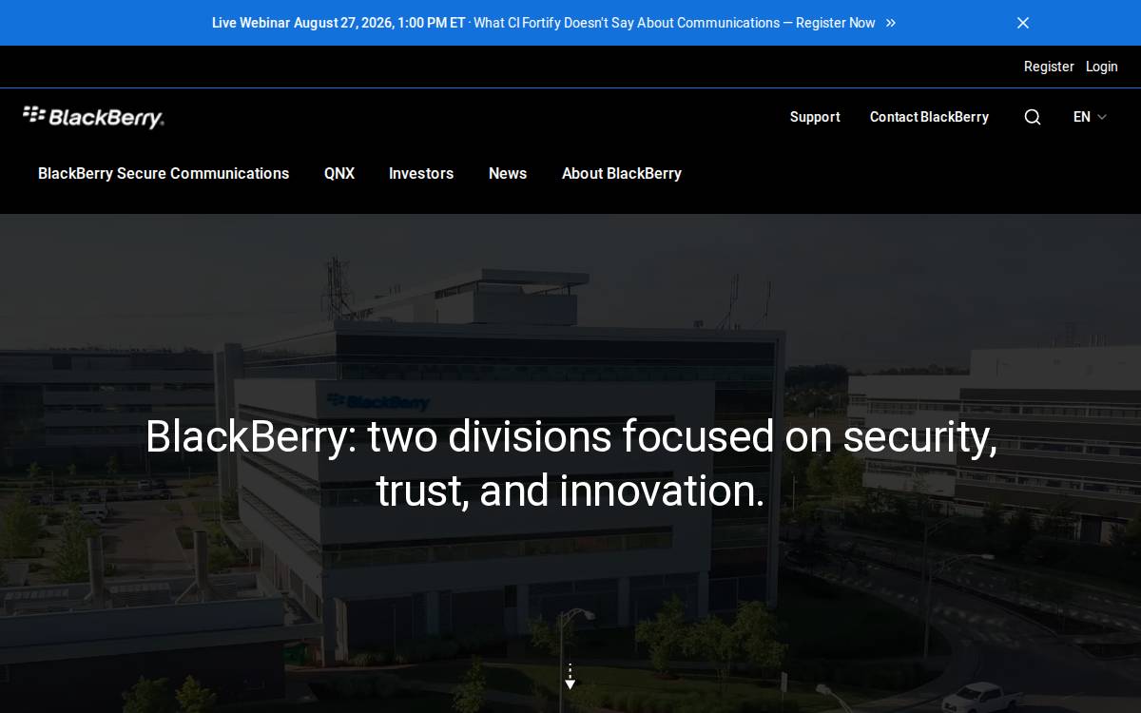Go to the Login page

pos(1102,67)
